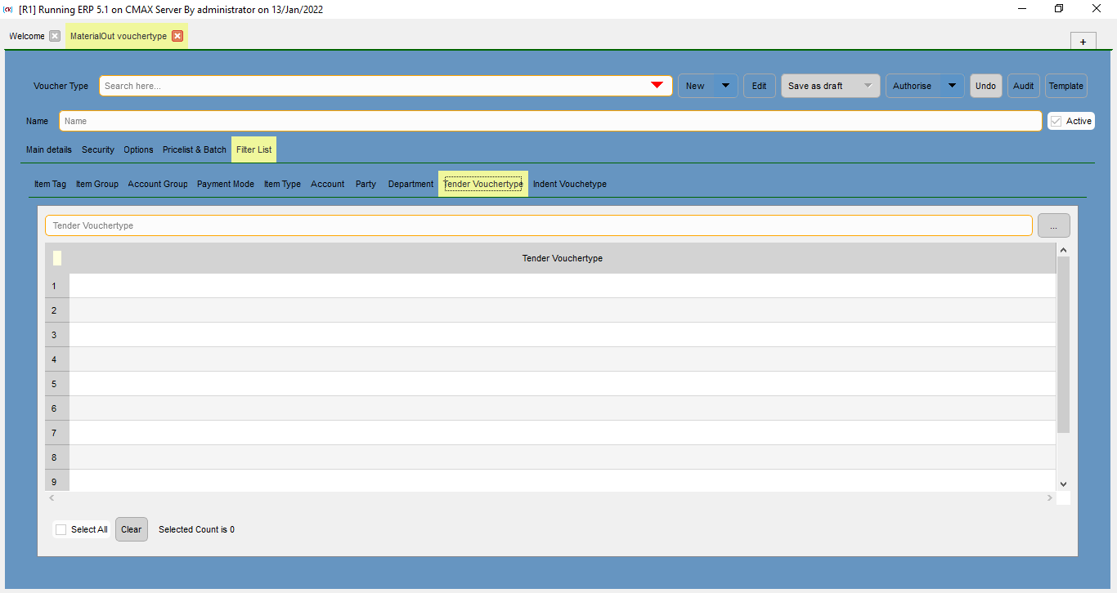The image size is (1117, 593).
Task: Click the grid header select-all box
Action: 57,258
